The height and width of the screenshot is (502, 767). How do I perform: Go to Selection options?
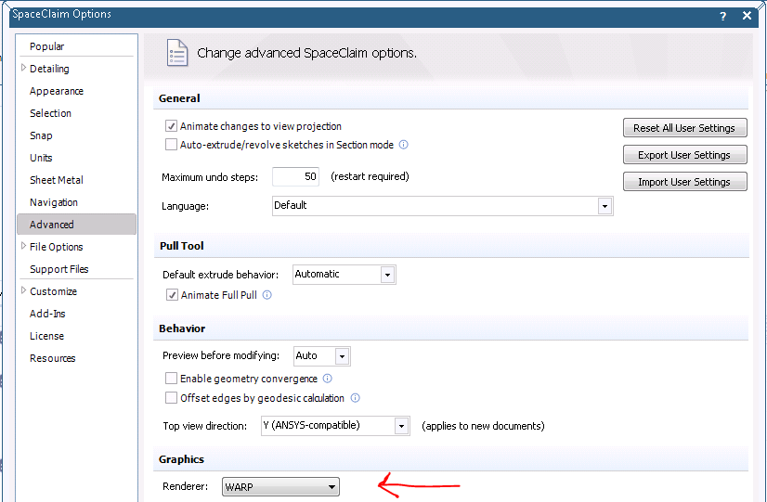tap(50, 113)
